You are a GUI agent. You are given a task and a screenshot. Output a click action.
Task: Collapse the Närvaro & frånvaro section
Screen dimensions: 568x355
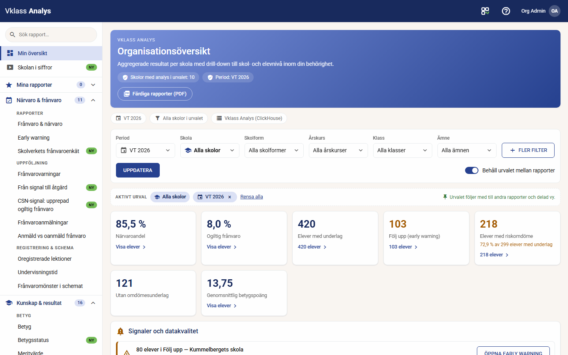click(x=93, y=100)
